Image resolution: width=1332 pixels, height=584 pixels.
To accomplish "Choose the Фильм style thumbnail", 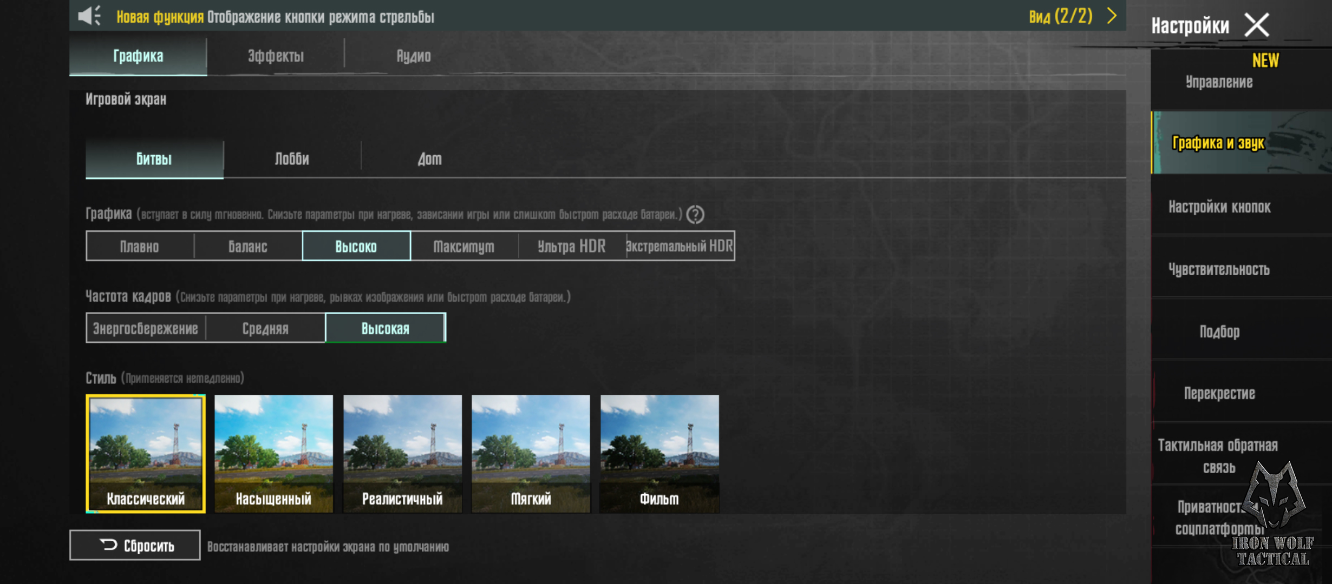I will (660, 453).
